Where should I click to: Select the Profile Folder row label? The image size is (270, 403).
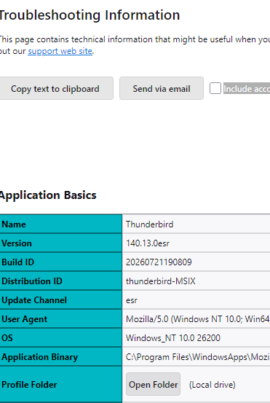(x=29, y=385)
